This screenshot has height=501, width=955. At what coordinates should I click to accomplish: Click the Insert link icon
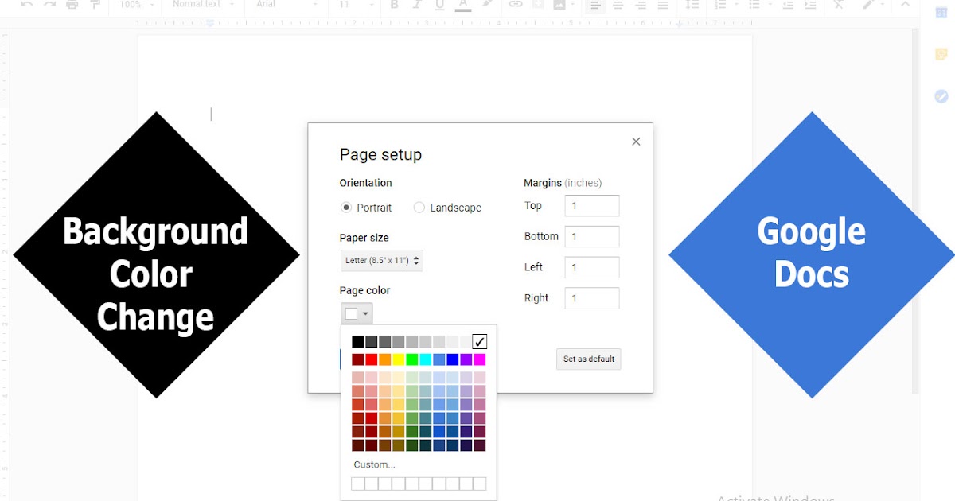(516, 4)
